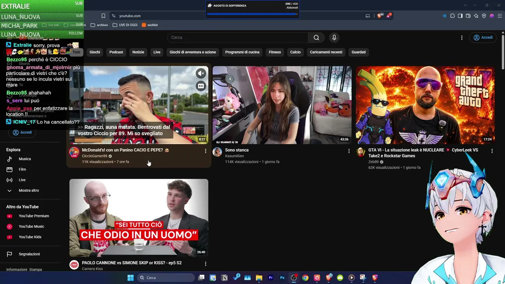View site information icon next to youtube.com
This screenshot has width=505, height=284.
[x=114, y=16]
